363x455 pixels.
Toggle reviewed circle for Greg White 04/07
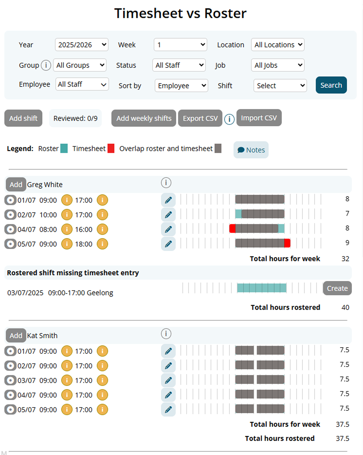tap(10, 229)
